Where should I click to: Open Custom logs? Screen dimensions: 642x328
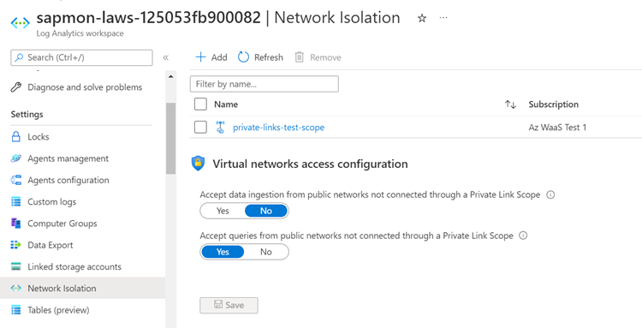[51, 202]
